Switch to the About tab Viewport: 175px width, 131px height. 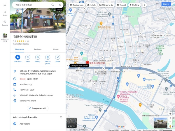[x=56, y=49]
